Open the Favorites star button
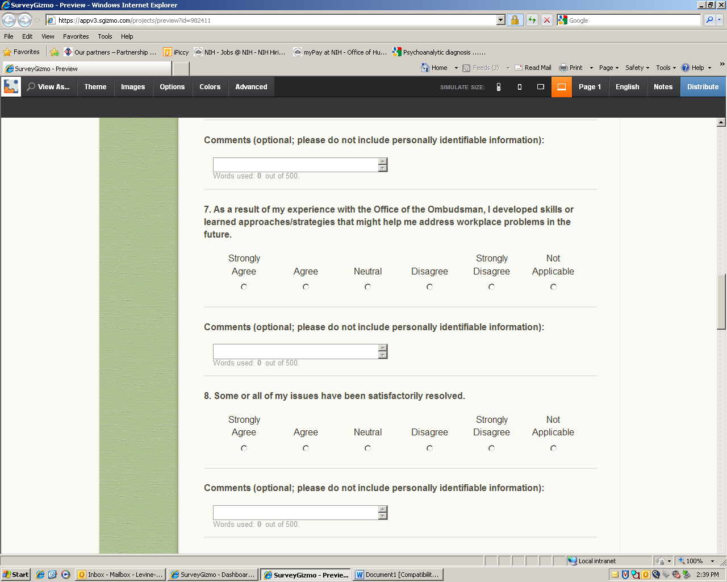The width and height of the screenshot is (727, 582). 22,52
